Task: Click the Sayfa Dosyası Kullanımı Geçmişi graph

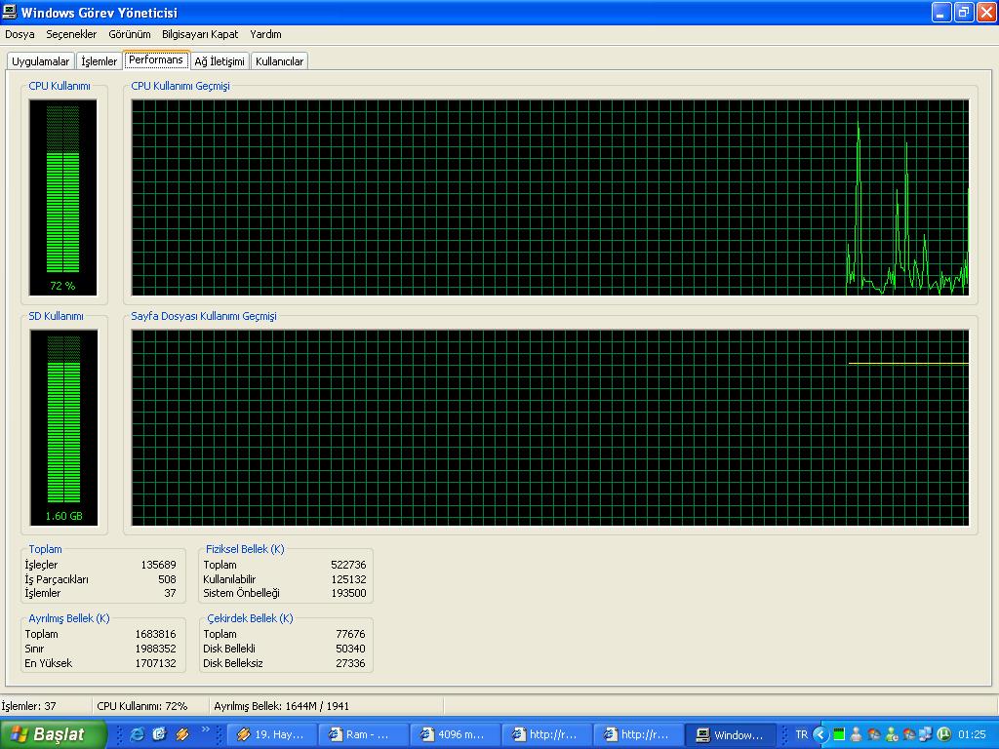Action: (550, 427)
